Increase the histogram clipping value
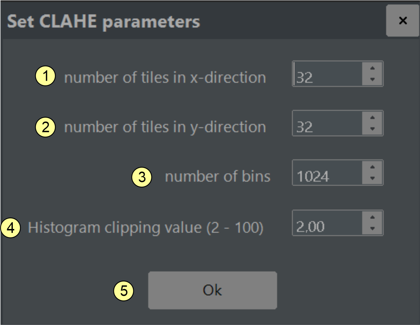 click(372, 217)
